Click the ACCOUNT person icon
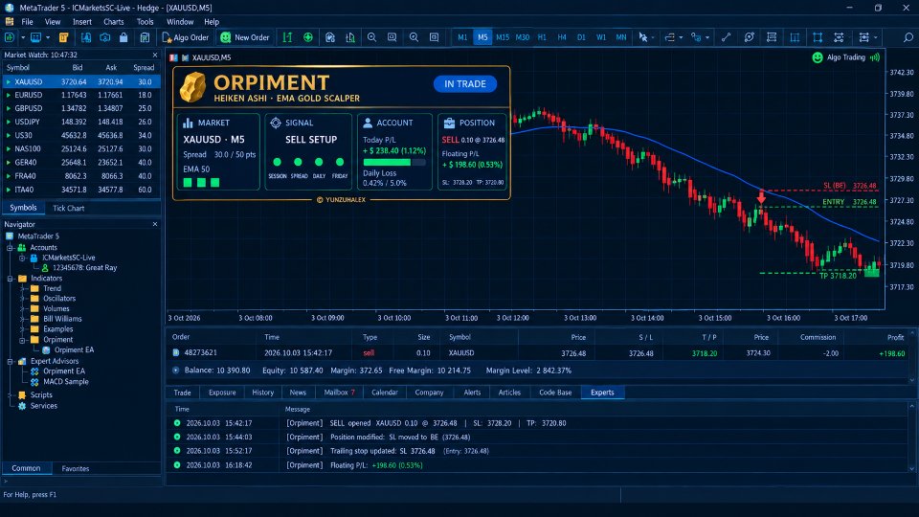Screen dimensions: 919x517 368,123
